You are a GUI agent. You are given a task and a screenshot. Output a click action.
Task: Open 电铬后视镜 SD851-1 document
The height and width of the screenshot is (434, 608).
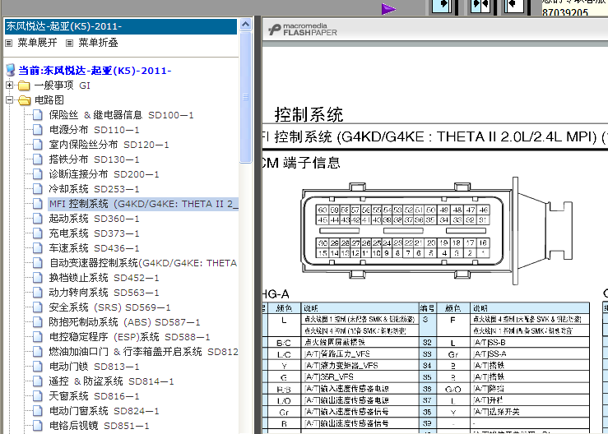(99, 426)
